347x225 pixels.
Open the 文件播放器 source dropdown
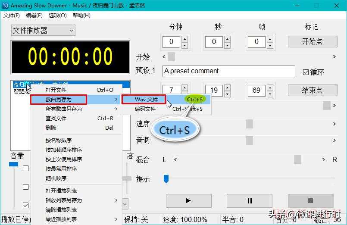[43, 30]
